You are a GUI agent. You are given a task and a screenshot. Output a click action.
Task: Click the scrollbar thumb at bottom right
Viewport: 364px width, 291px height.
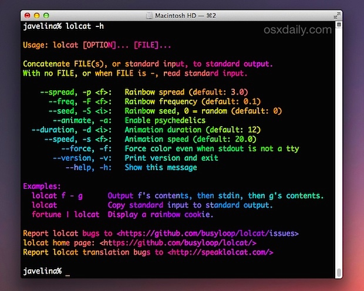tap(339, 272)
